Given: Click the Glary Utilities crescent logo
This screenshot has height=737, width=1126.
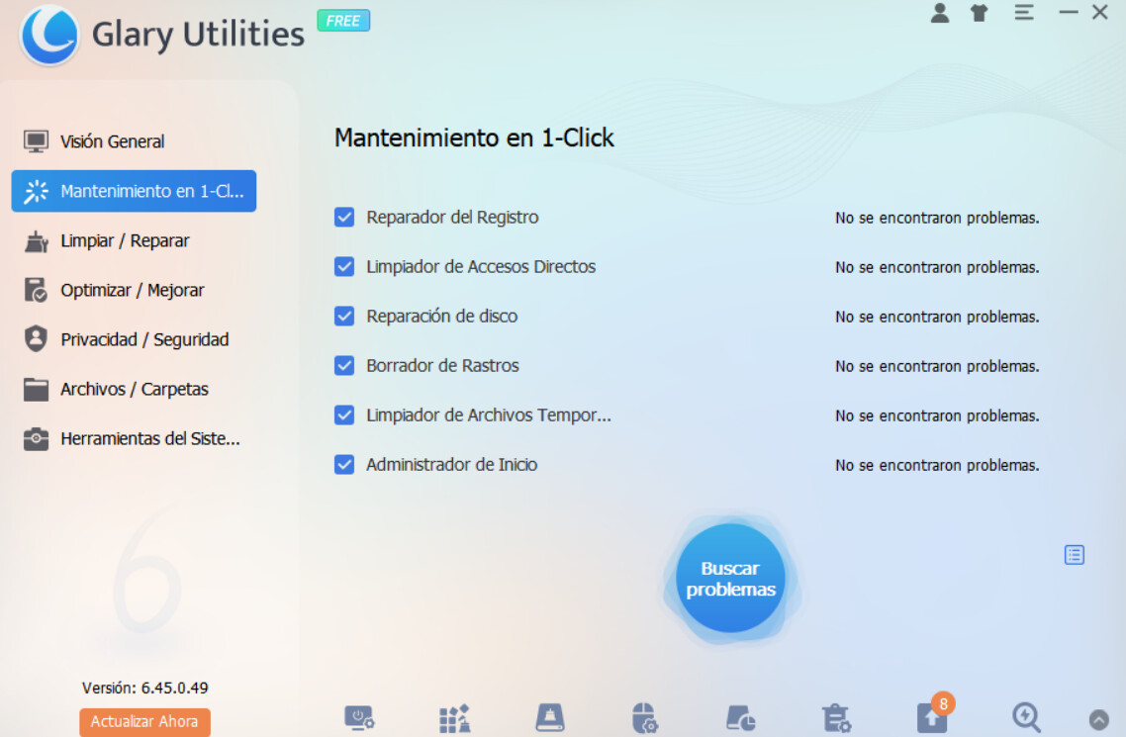Looking at the screenshot, I should tap(49, 35).
